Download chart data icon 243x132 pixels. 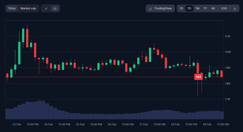(x=235, y=9)
